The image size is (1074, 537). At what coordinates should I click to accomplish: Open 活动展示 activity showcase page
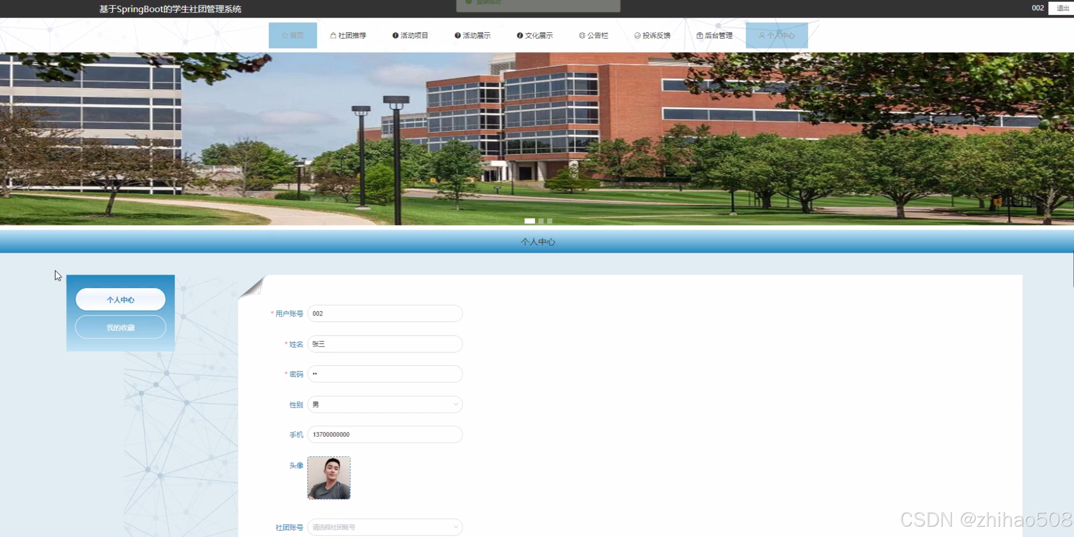(x=473, y=35)
